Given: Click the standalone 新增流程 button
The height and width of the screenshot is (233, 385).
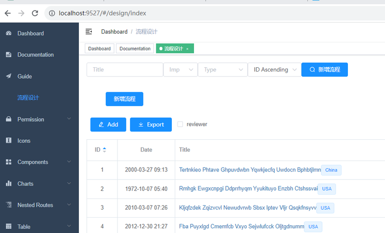Looking at the screenshot, I should click(x=125, y=99).
